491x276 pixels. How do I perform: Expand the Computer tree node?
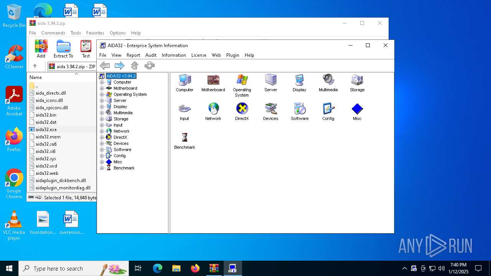(x=102, y=82)
